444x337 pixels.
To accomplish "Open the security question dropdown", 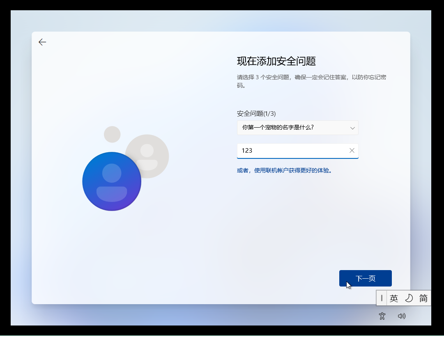I will pos(298,128).
